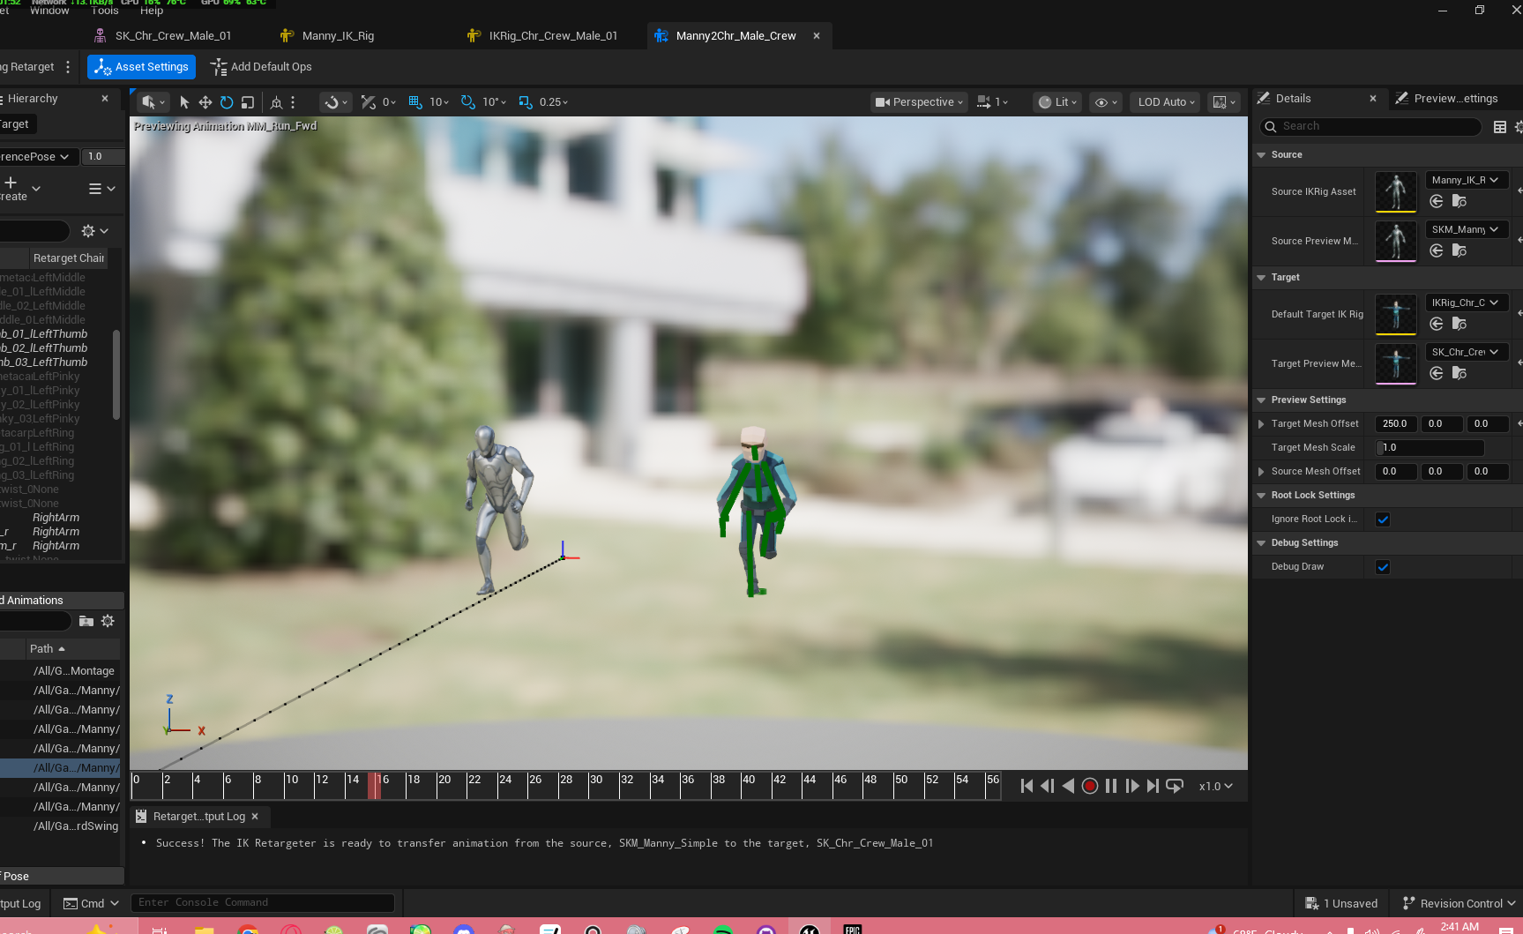This screenshot has width=1523, height=934.
Task: Open the Preview Settings tab
Action: 1454,99
